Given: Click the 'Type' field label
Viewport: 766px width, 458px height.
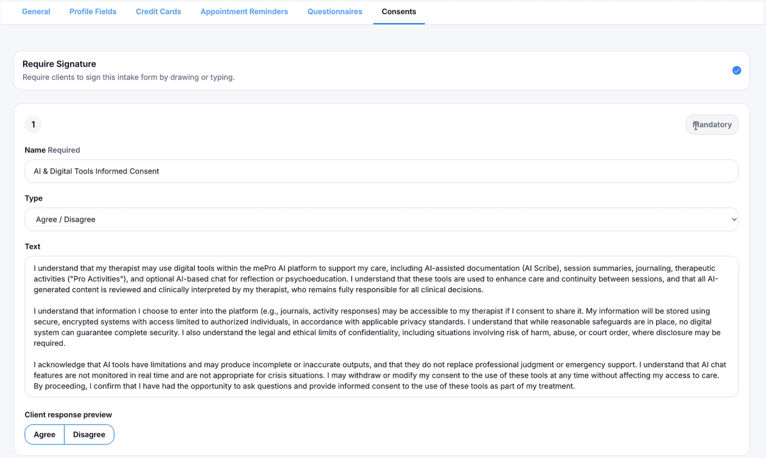Looking at the screenshot, I should tap(33, 198).
